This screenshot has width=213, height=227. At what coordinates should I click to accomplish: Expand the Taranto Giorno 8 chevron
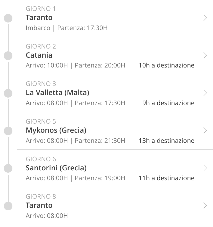pos(205,206)
